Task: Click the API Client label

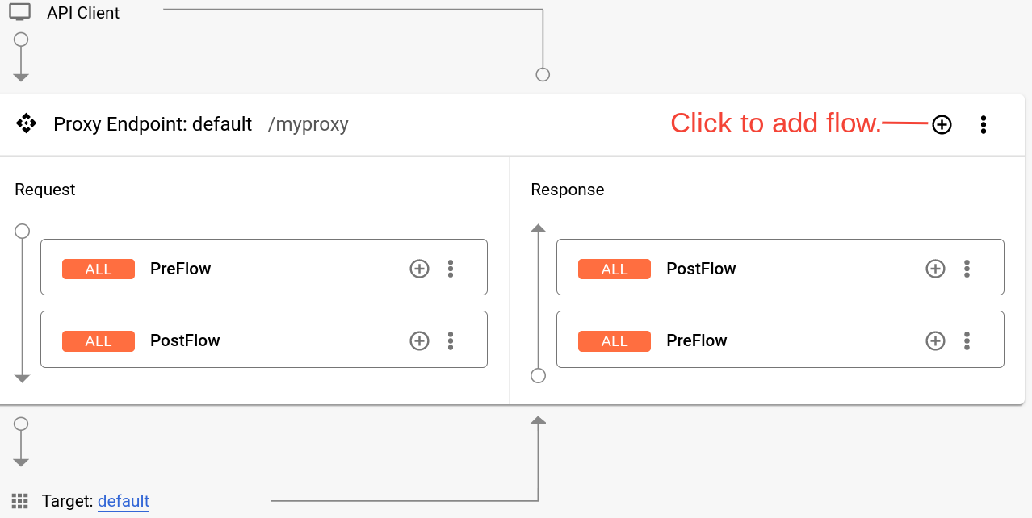Action: coord(85,12)
